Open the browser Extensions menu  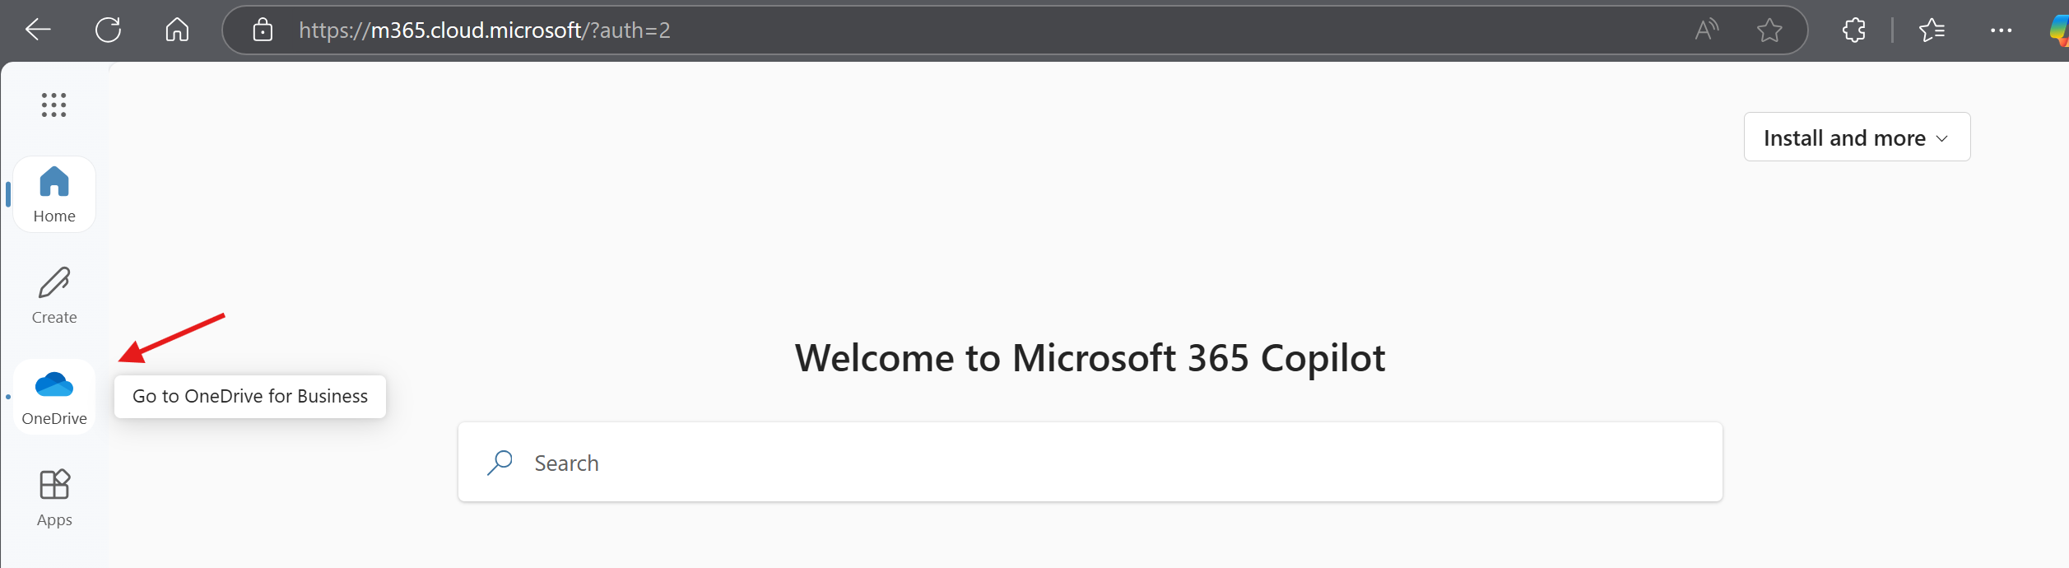[1853, 30]
